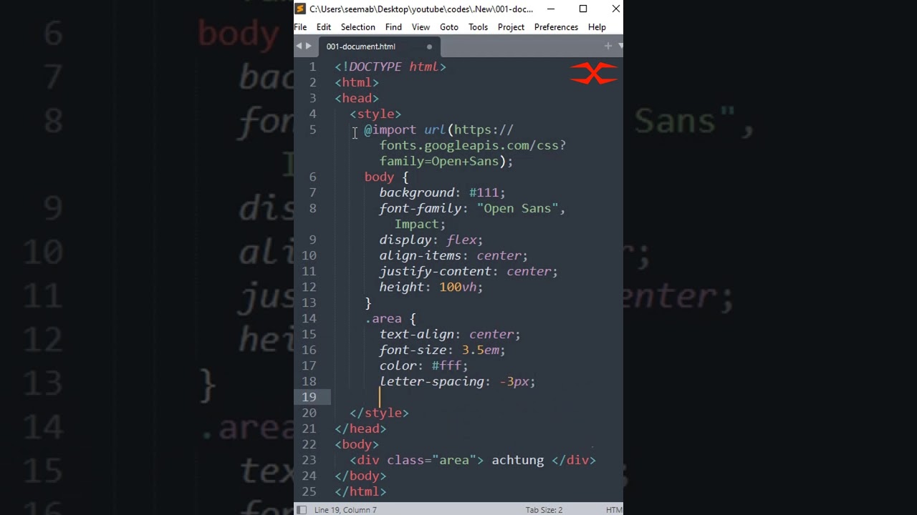Click the justify-content: center declaration
This screenshot has width=917, height=515.
(469, 271)
